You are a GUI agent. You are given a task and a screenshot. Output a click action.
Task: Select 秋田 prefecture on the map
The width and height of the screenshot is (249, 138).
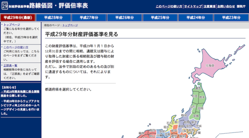pos(195,96)
